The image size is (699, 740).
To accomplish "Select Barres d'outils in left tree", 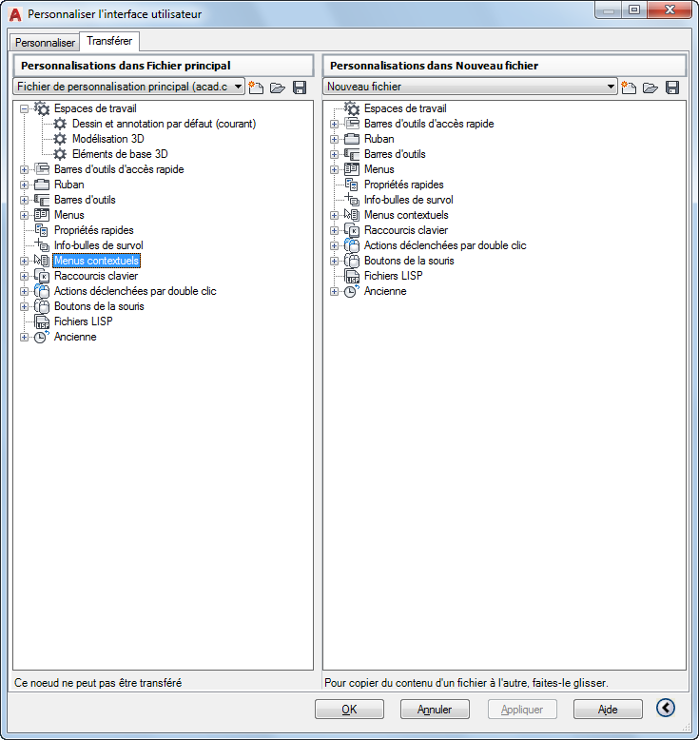I will pyautogui.click(x=85, y=200).
